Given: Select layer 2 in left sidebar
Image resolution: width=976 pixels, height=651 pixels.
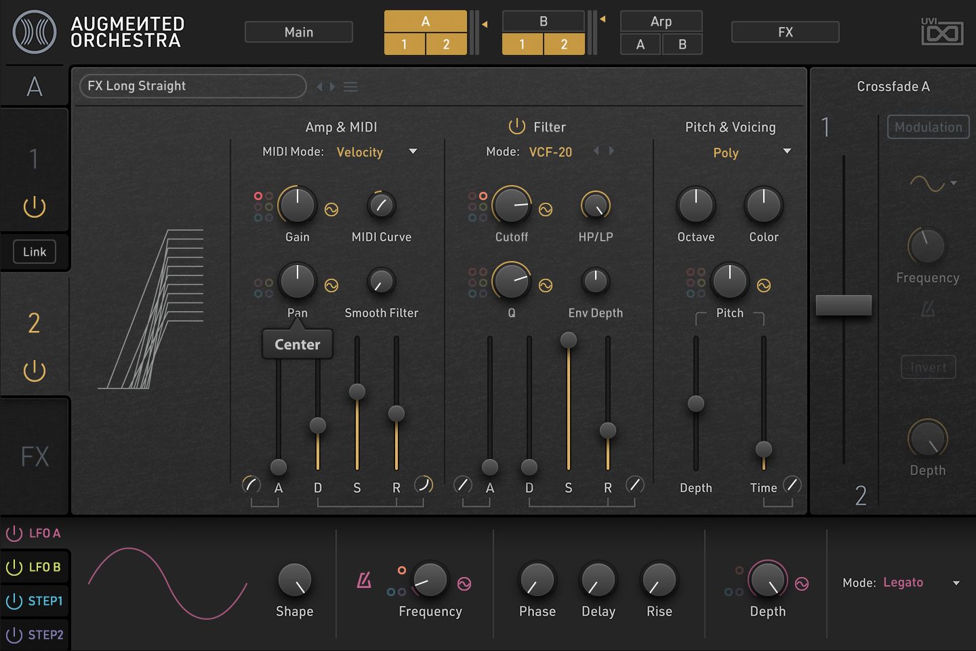Looking at the screenshot, I should [35, 323].
